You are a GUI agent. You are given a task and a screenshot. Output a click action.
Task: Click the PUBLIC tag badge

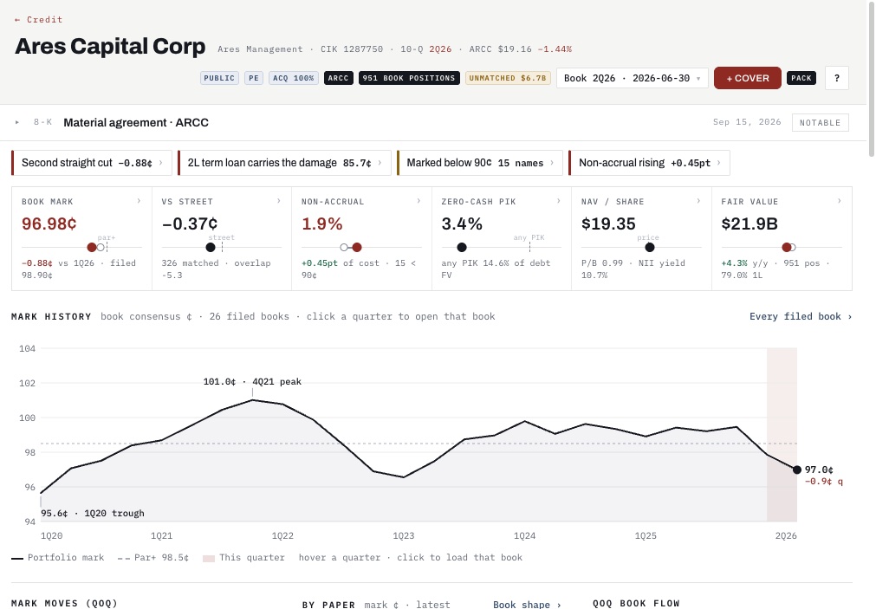point(219,78)
